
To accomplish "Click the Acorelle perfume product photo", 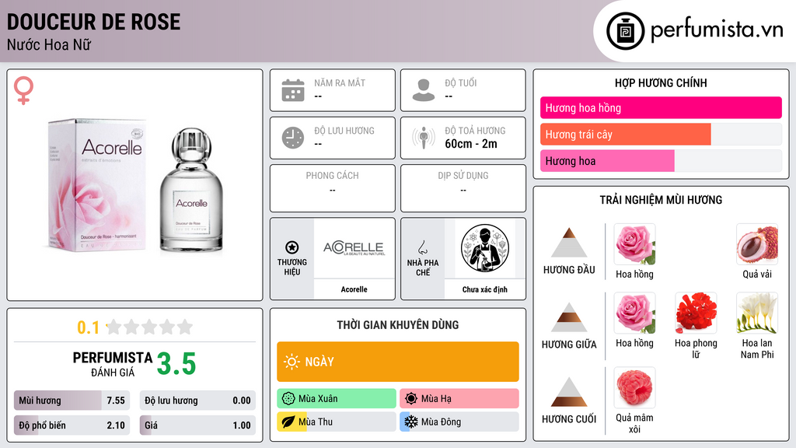I will point(136,185).
